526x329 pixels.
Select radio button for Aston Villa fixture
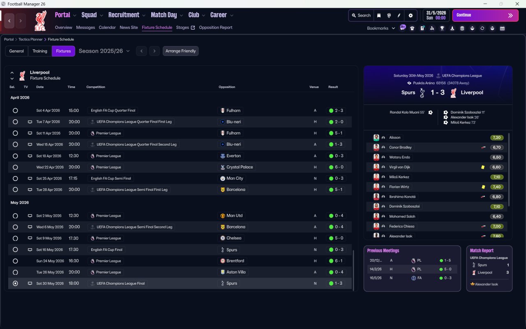pos(15,272)
